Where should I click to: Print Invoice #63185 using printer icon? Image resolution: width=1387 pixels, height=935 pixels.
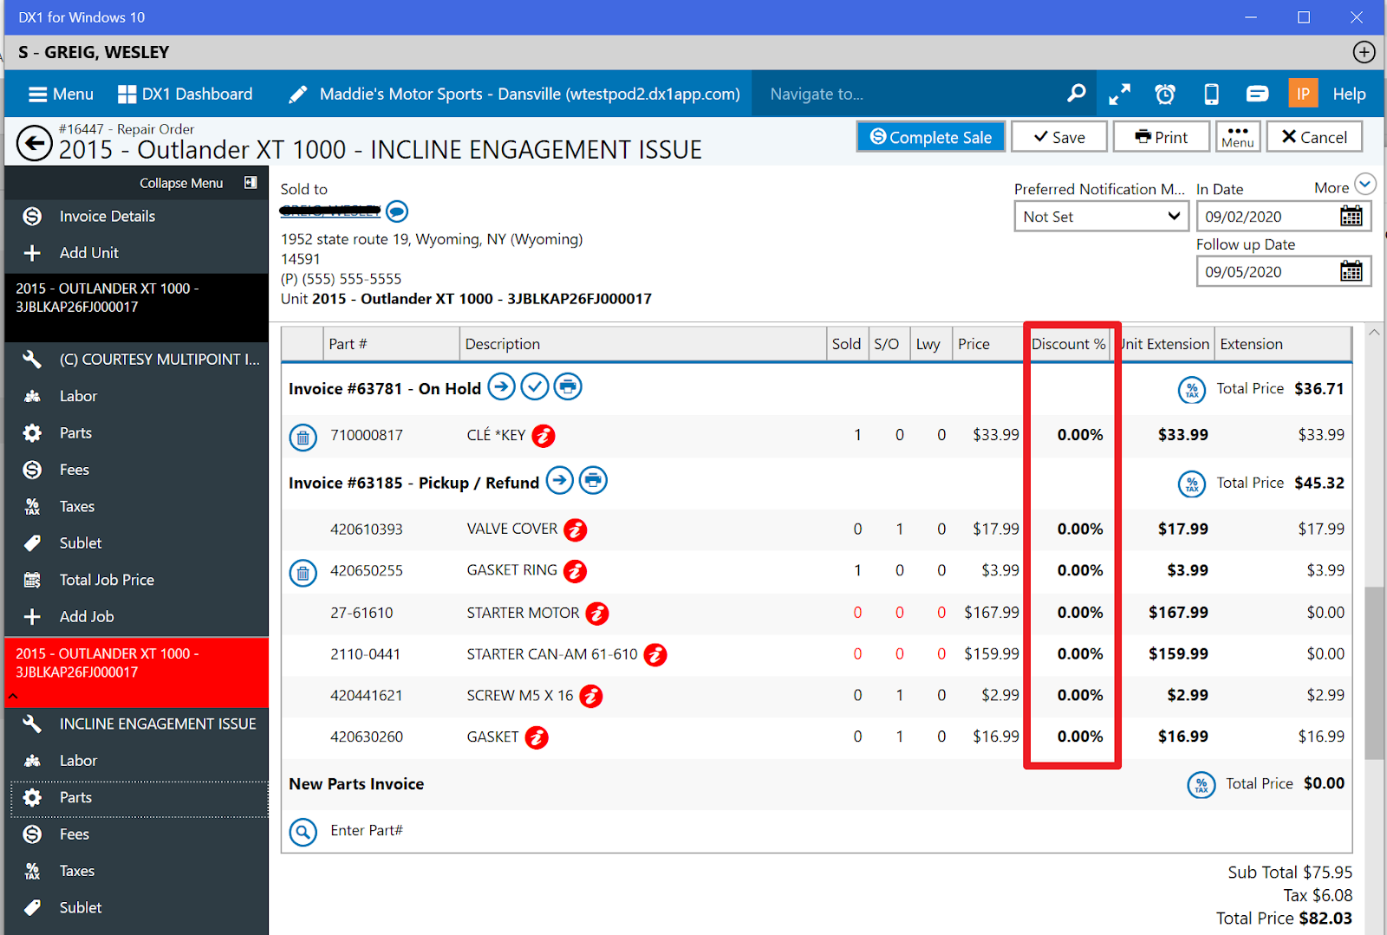pos(593,480)
